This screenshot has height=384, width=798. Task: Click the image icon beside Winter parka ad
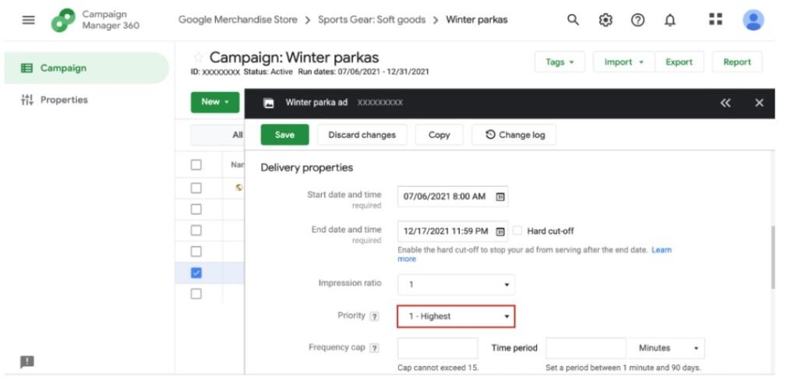click(269, 104)
